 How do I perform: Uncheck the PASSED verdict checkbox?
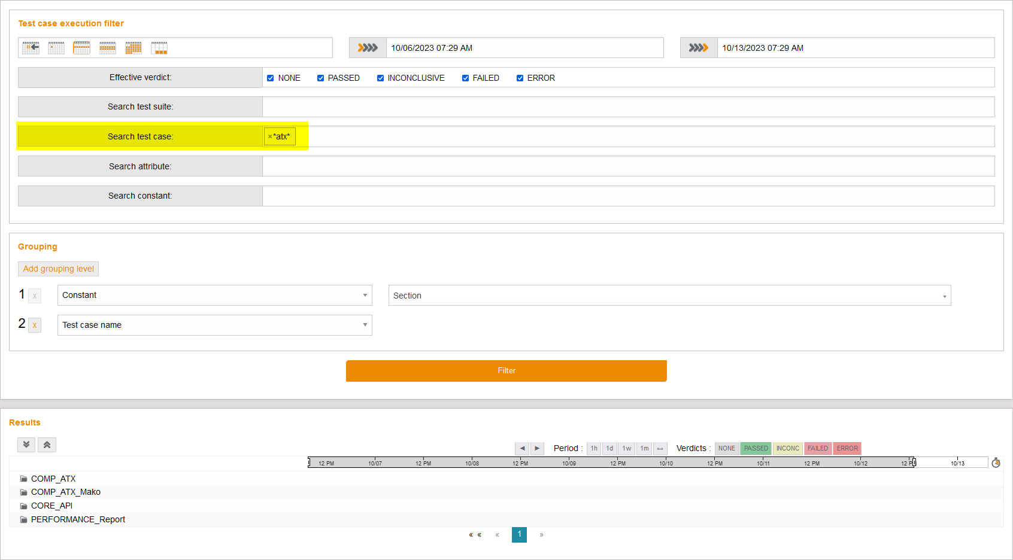click(321, 78)
